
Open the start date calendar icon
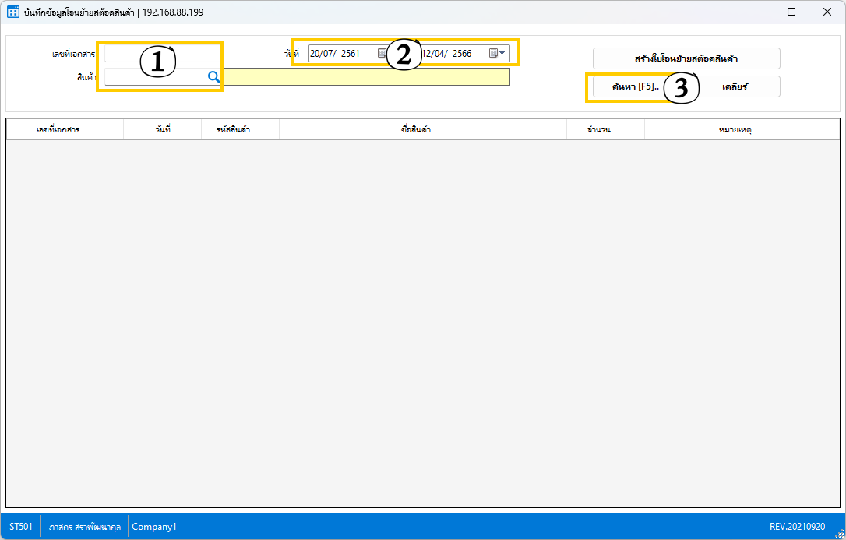click(x=382, y=54)
